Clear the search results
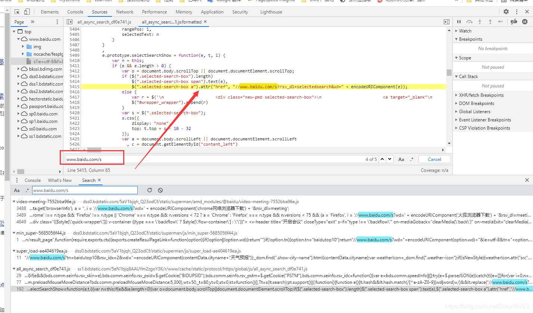The height and width of the screenshot is (313, 533). click(160, 190)
